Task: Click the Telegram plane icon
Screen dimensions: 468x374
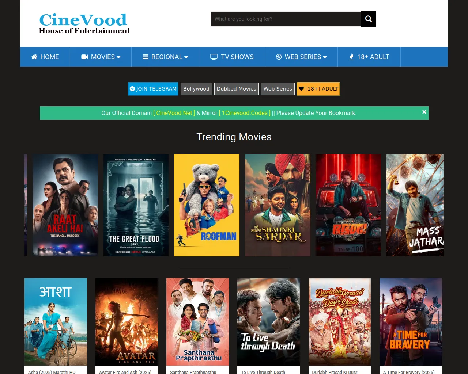Action: point(132,89)
